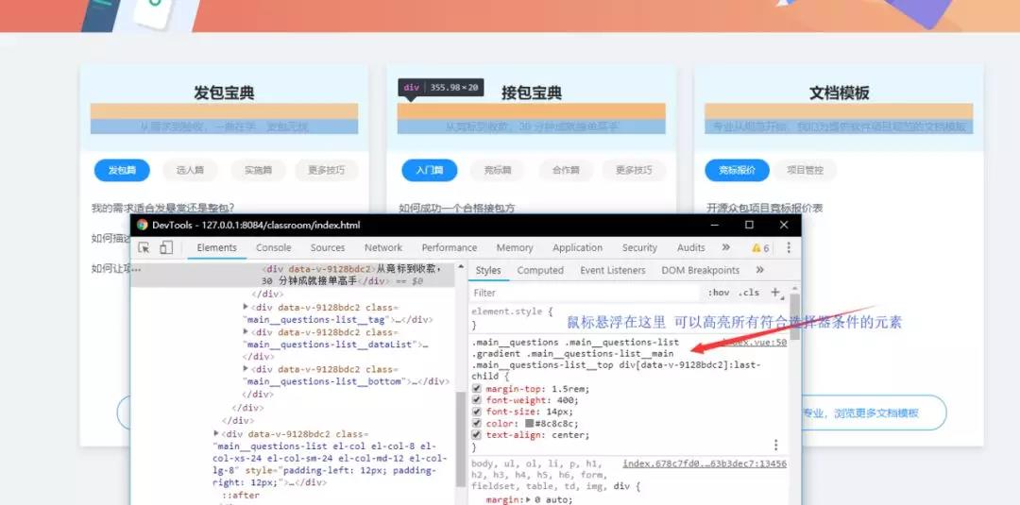Open the Computed styles tab
Screen dimensions: 1020x505
[540, 270]
